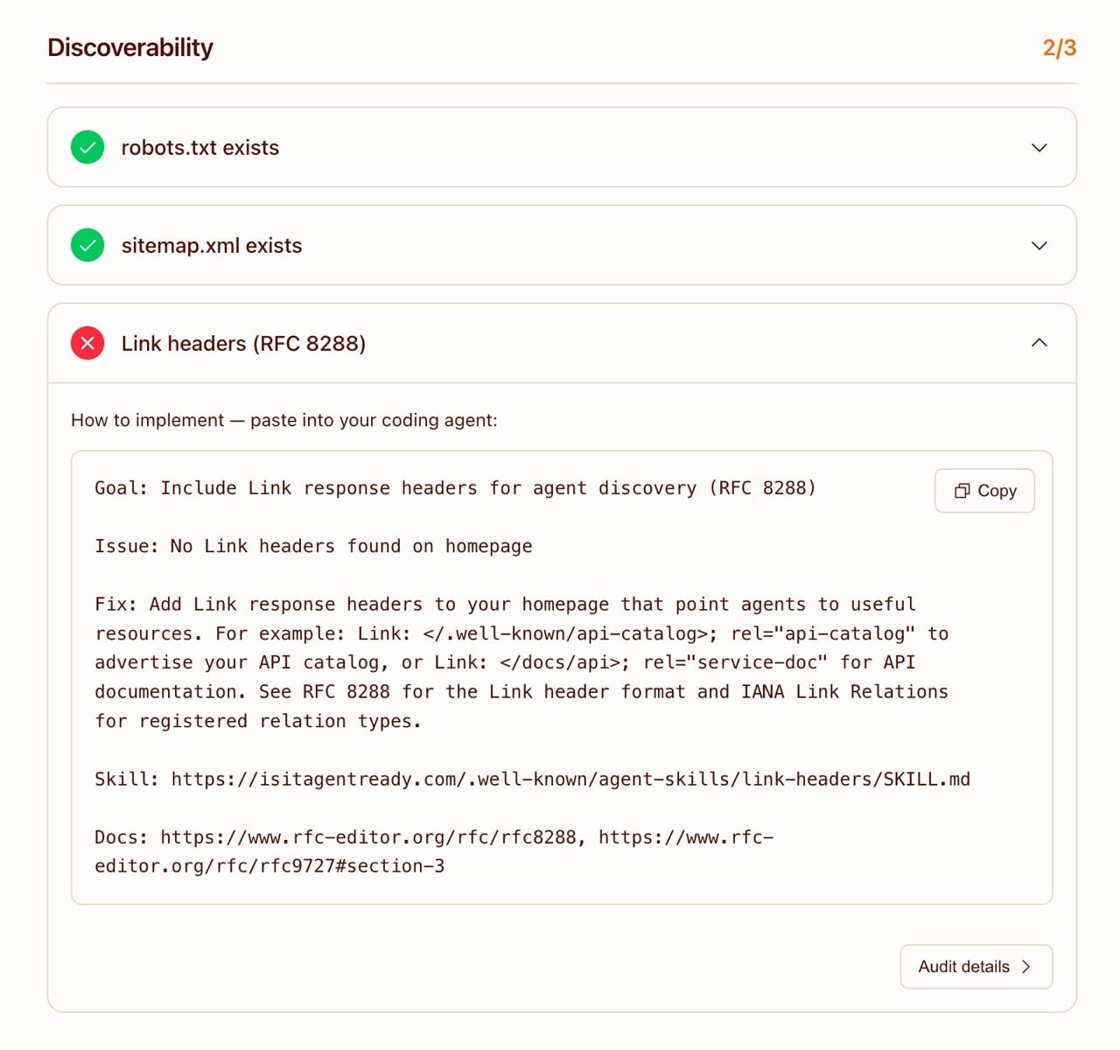Expand the robots.txt exists row chevron
The height and width of the screenshot is (1050, 1120).
click(x=1039, y=148)
